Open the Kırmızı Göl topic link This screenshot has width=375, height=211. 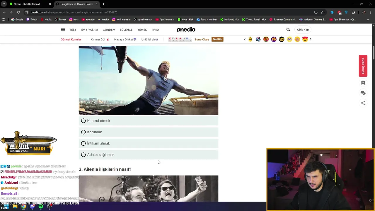click(x=100, y=39)
